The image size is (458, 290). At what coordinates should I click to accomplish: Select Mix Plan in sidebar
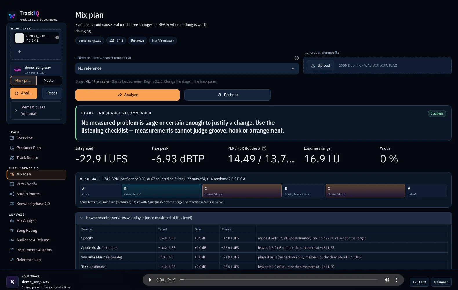tap(36, 174)
